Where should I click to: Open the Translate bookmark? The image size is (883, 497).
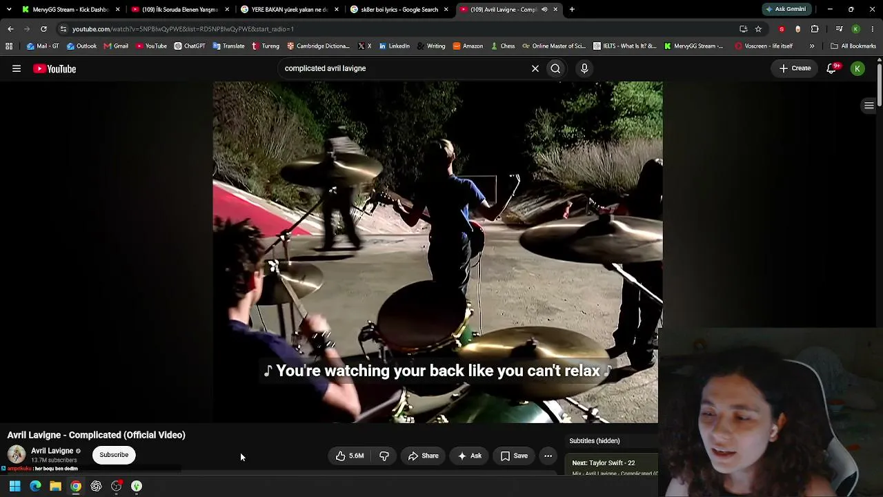click(228, 46)
